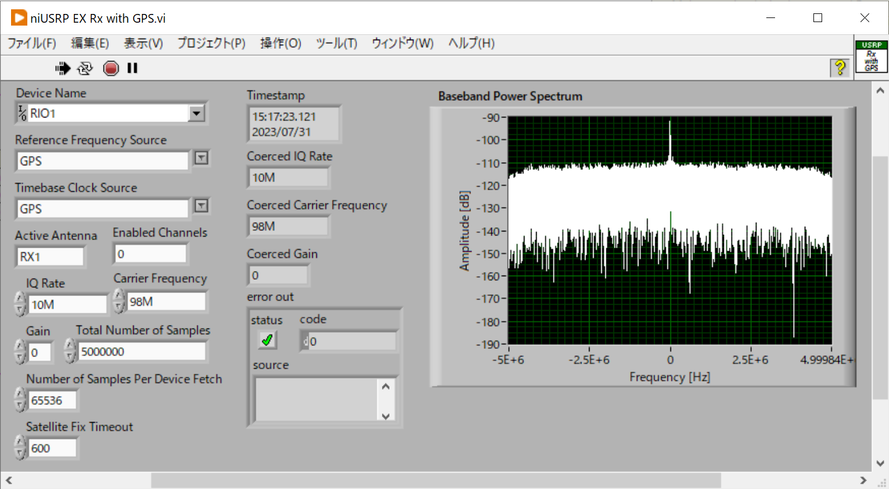This screenshot has width=889, height=489.
Task: Open the 表示(V) menu
Action: 143,44
